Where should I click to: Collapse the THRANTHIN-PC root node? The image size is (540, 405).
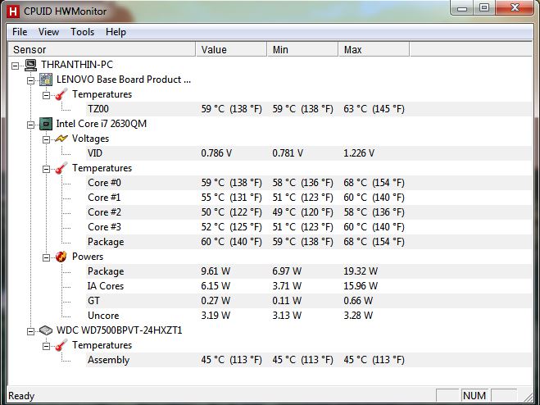tap(15, 66)
